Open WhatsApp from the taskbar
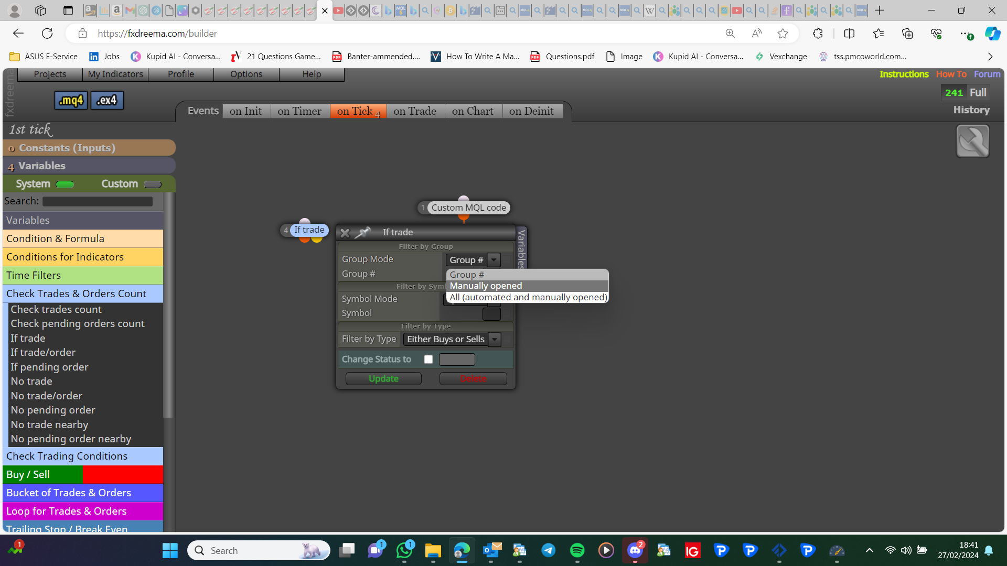The image size is (1007, 566). [404, 550]
